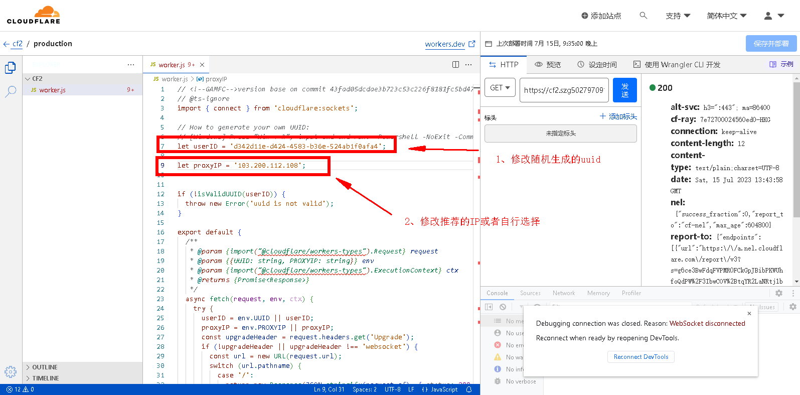Image resolution: width=800 pixels, height=395 pixels.
Task: Go back via cf2 breadcrumb link
Action: (18, 44)
